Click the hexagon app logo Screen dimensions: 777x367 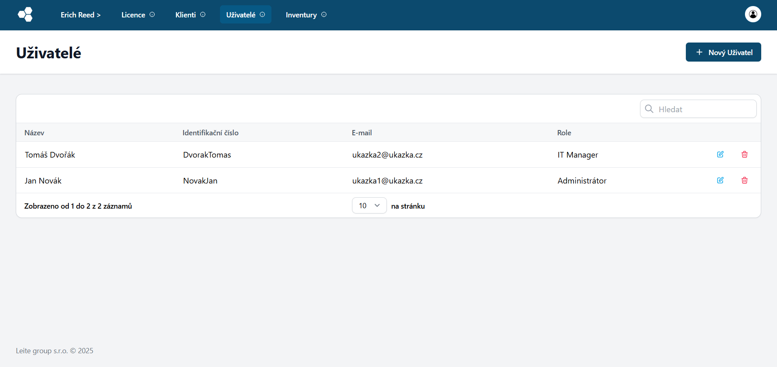25,15
